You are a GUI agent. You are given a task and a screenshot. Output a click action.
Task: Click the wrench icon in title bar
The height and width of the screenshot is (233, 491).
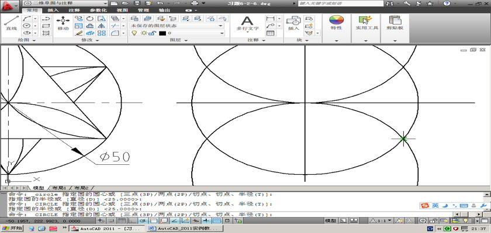pyautogui.click(x=407, y=3)
